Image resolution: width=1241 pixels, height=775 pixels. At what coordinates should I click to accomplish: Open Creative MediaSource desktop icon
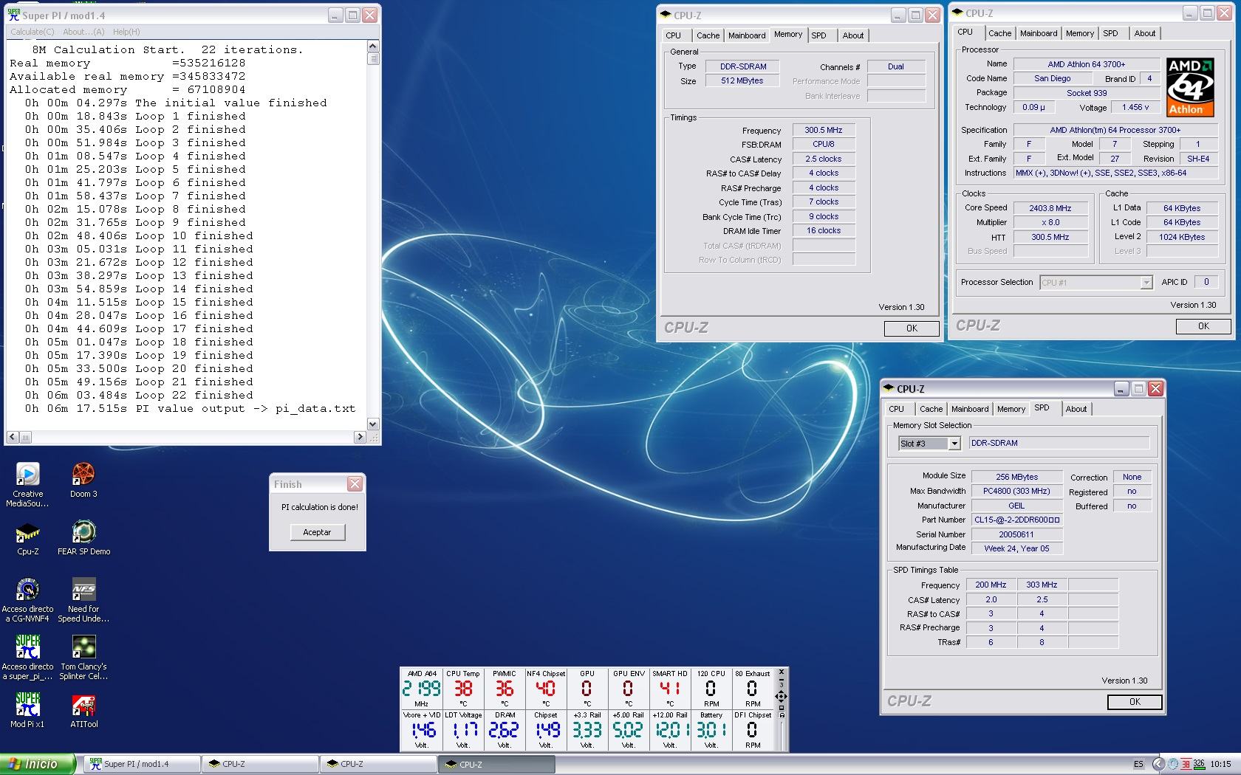point(27,475)
